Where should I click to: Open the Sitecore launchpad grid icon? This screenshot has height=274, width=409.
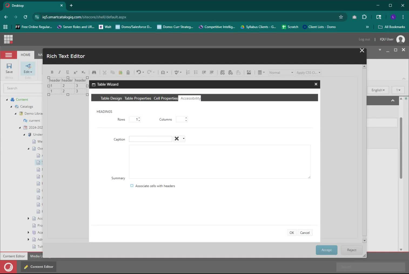click(8, 39)
